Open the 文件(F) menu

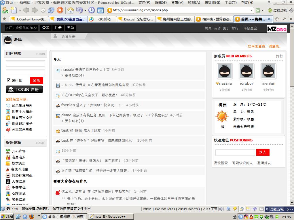144,3
